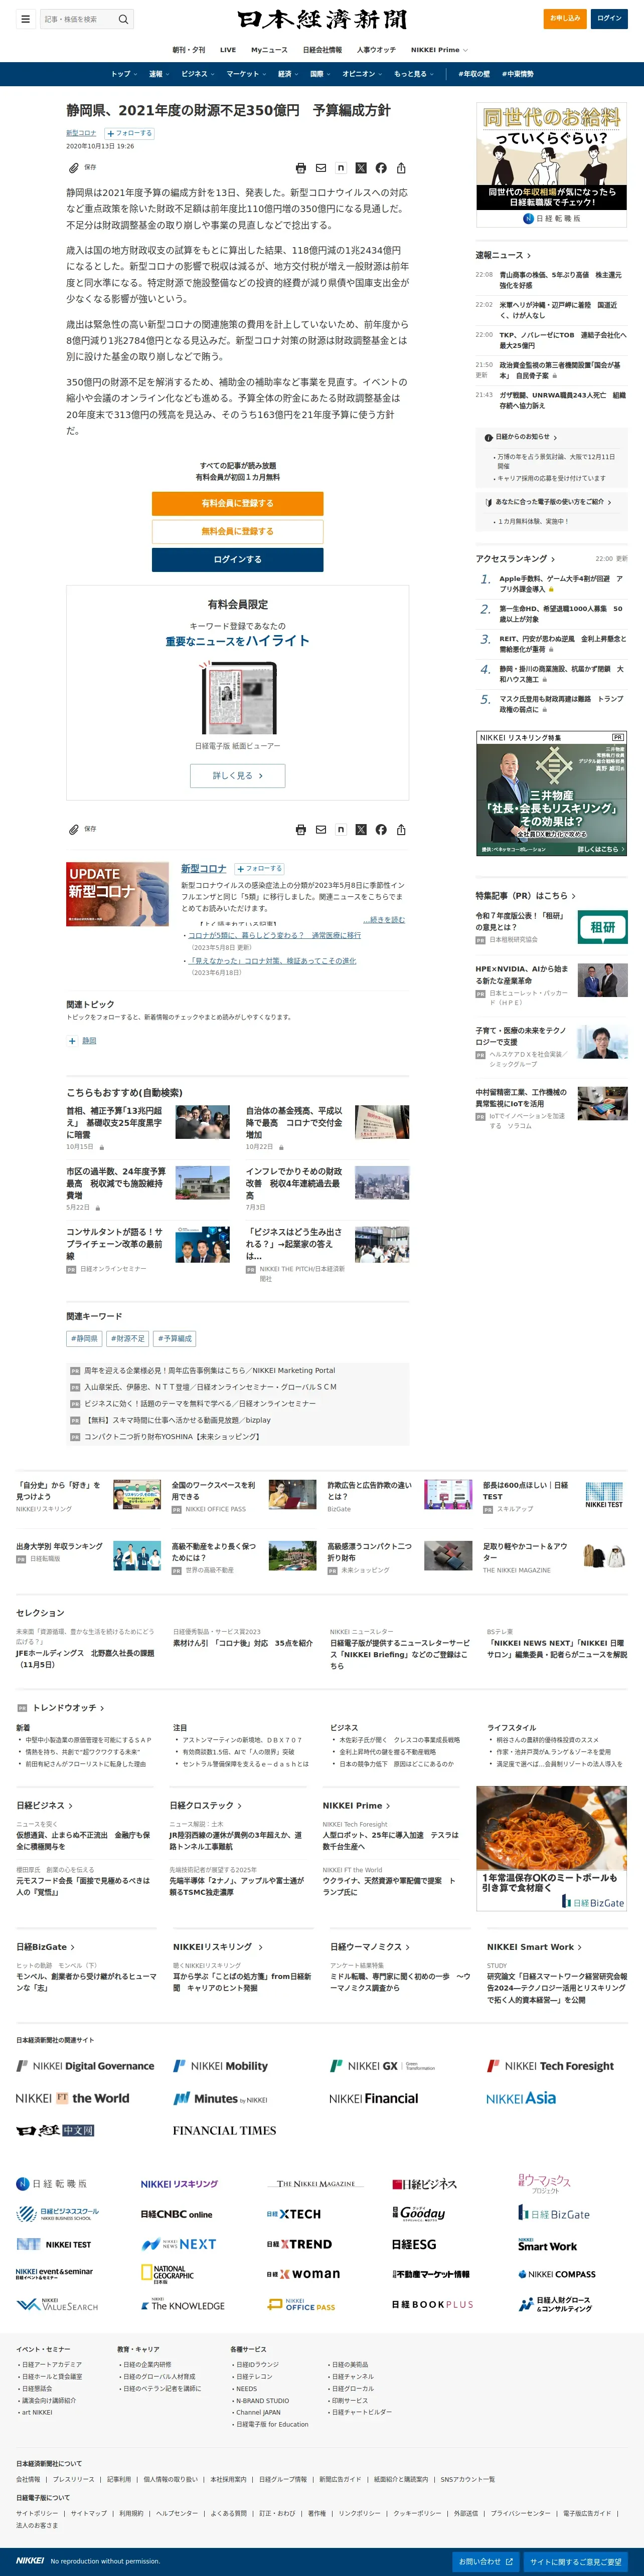Open the 日経会社情報 menu item

tap(321, 50)
